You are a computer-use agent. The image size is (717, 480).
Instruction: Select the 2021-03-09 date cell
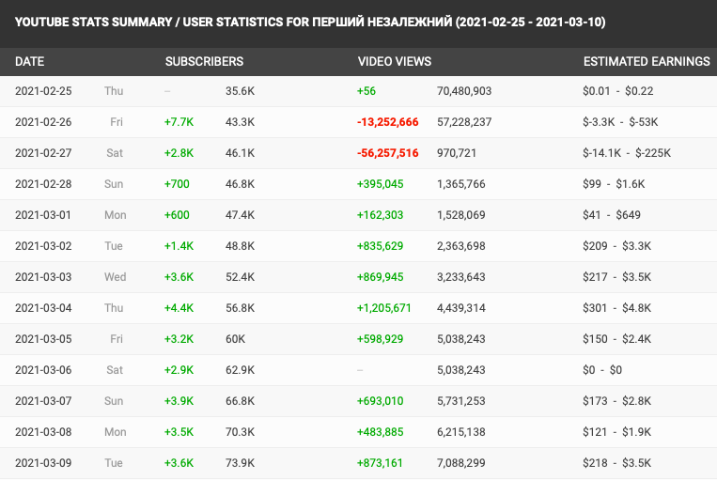(44, 463)
